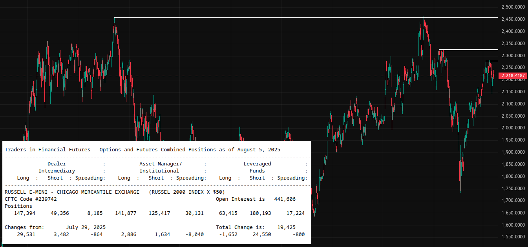Click the 2,000.0000 price axis label
This screenshot has height=247, width=528.
513,128
